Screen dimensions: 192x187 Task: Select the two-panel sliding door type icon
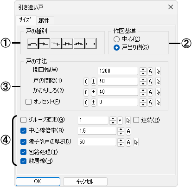pyautogui.click(x=44, y=44)
